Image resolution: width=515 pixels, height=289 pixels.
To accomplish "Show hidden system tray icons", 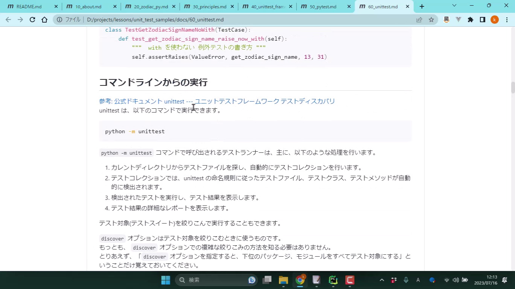I will tap(382, 280).
